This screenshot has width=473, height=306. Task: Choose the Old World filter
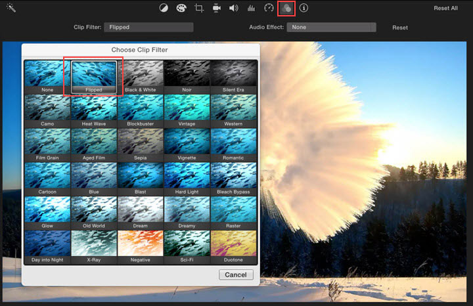coord(94,213)
